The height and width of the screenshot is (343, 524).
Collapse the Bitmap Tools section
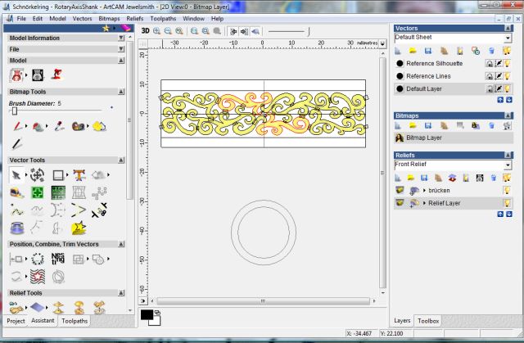tap(121, 93)
